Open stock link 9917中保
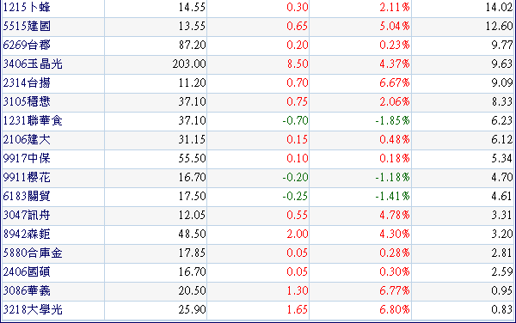The image size is (516, 323). [27, 158]
